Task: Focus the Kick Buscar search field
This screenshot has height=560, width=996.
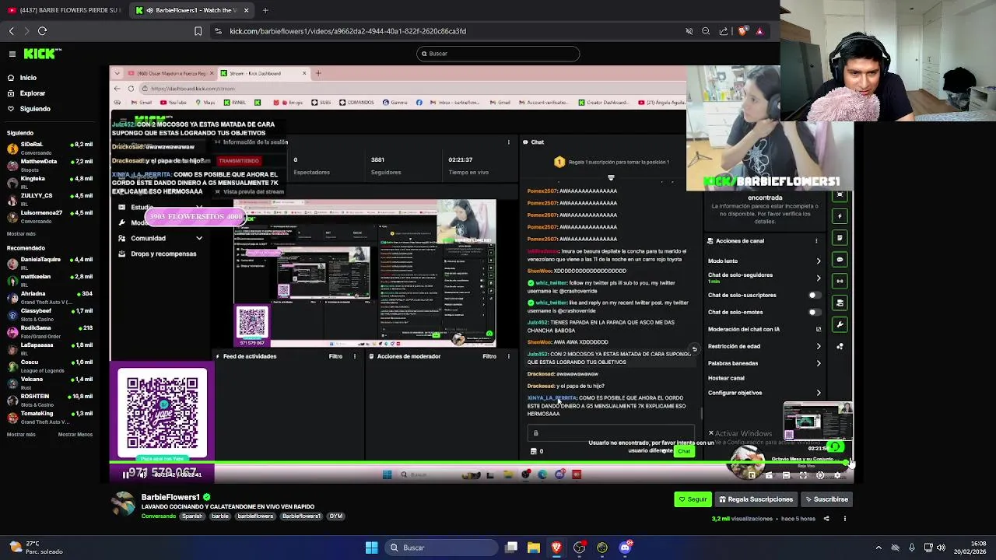Action: (498, 54)
